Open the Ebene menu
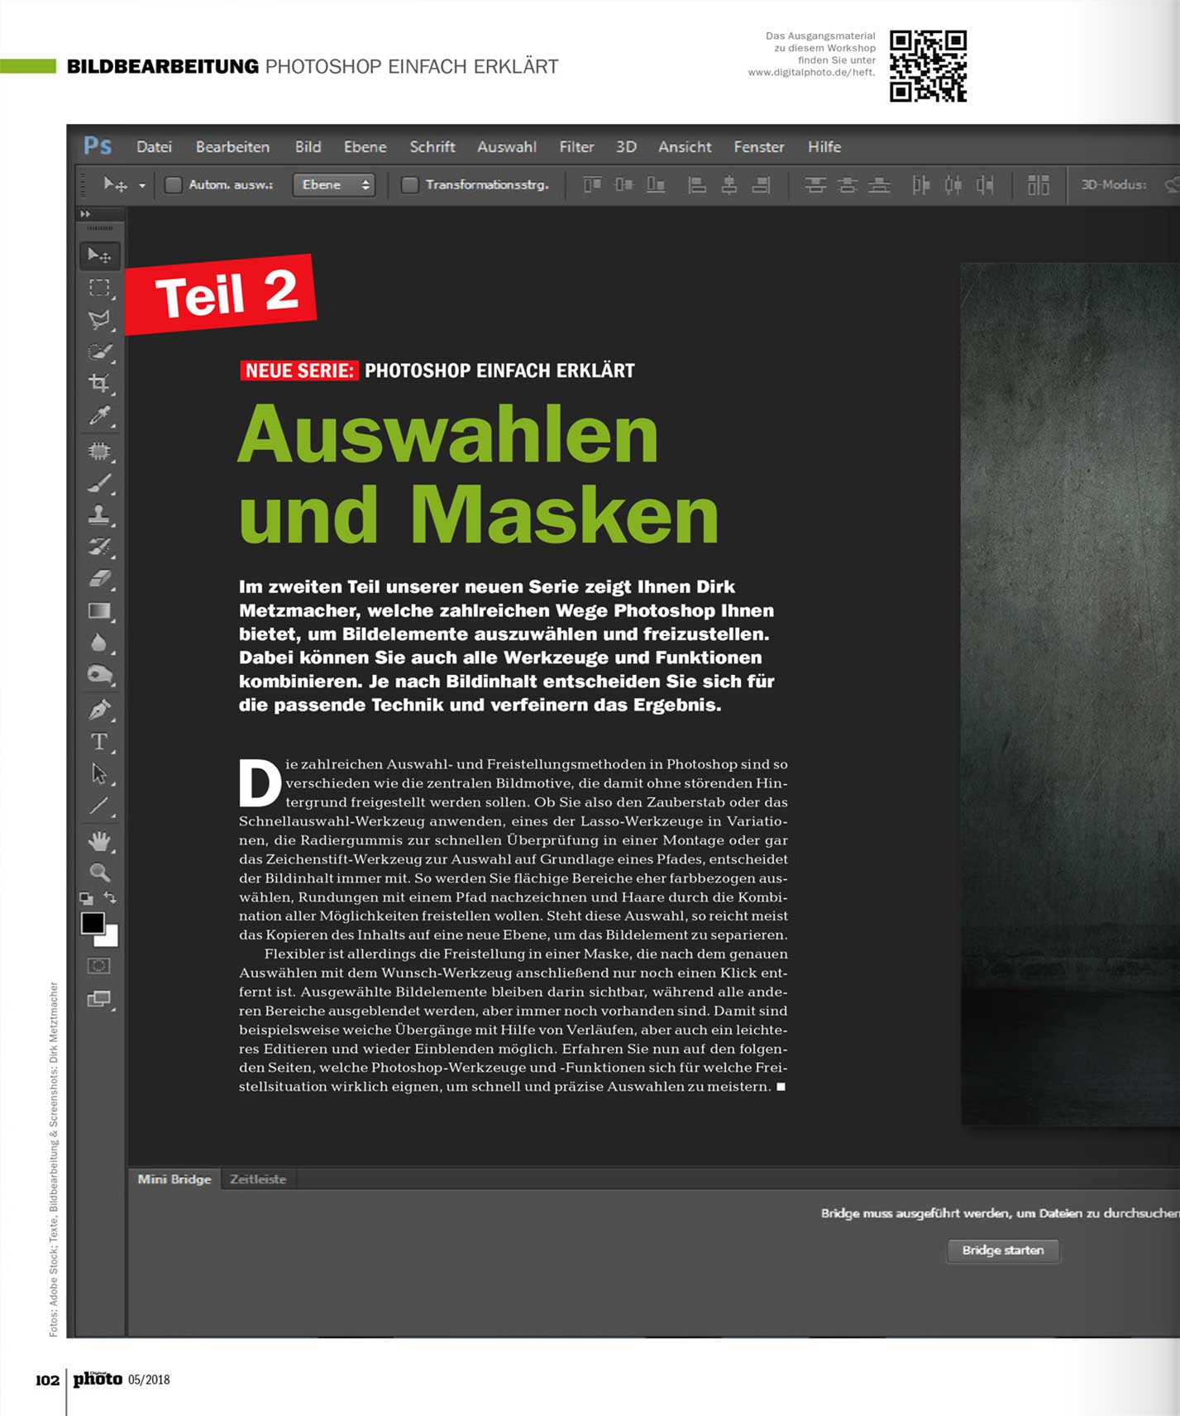Screen dimensions: 1180x1416 pyautogui.click(x=365, y=146)
